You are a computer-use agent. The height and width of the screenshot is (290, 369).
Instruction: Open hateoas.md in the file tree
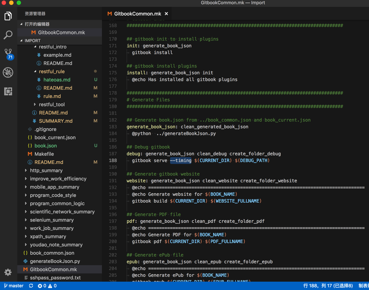tap(57, 80)
